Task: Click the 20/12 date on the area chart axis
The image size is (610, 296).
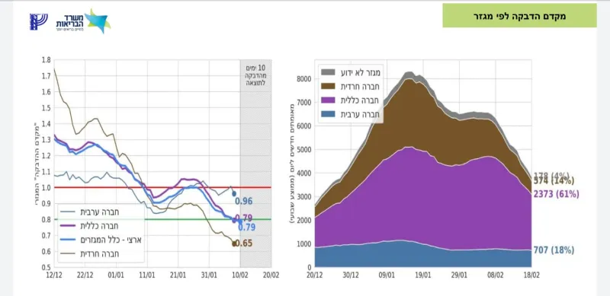Action: (x=315, y=275)
